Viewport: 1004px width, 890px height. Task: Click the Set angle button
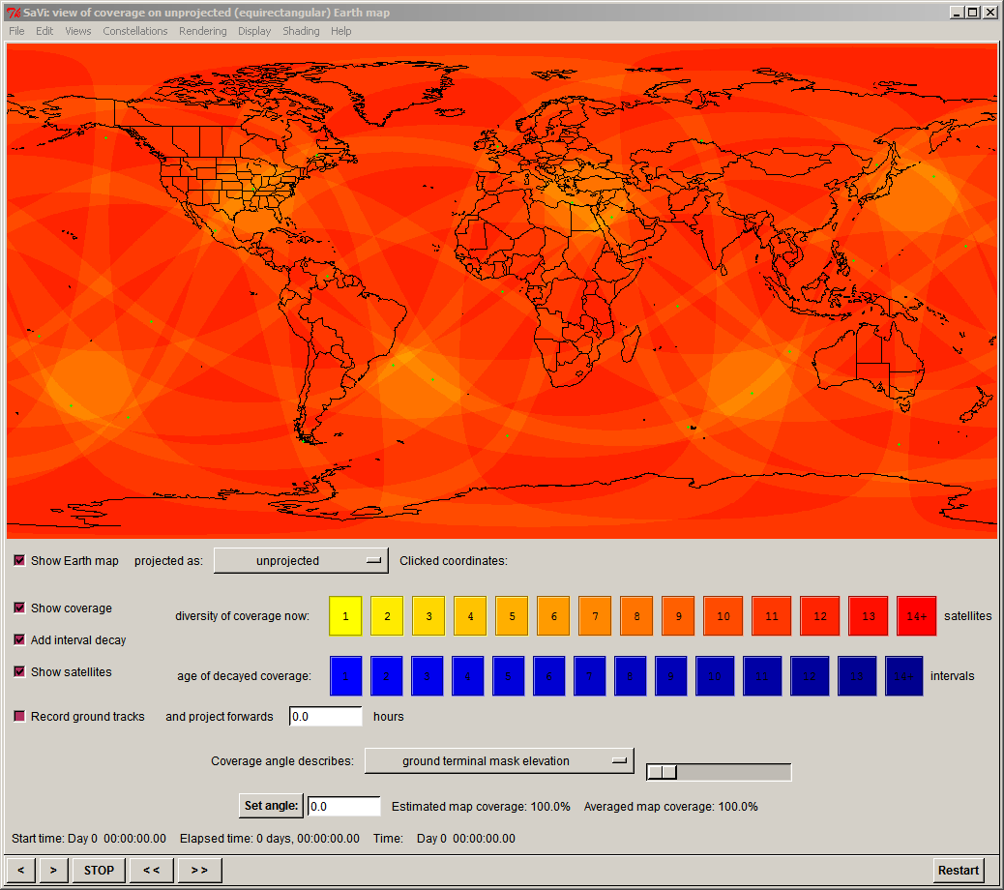tap(271, 806)
